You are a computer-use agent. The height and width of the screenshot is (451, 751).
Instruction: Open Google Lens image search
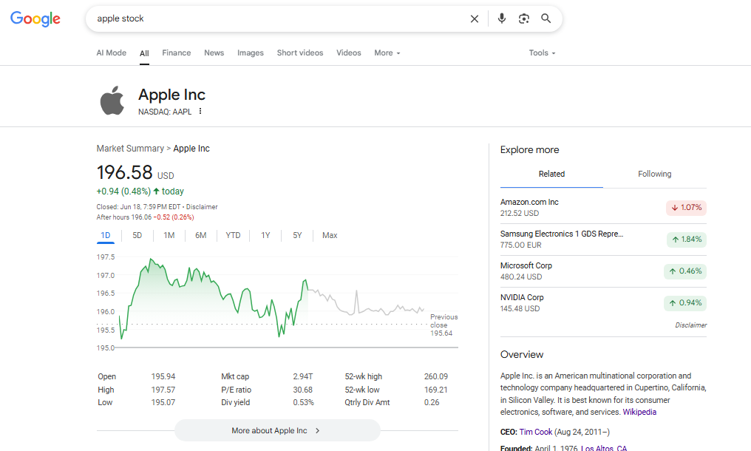click(x=523, y=18)
